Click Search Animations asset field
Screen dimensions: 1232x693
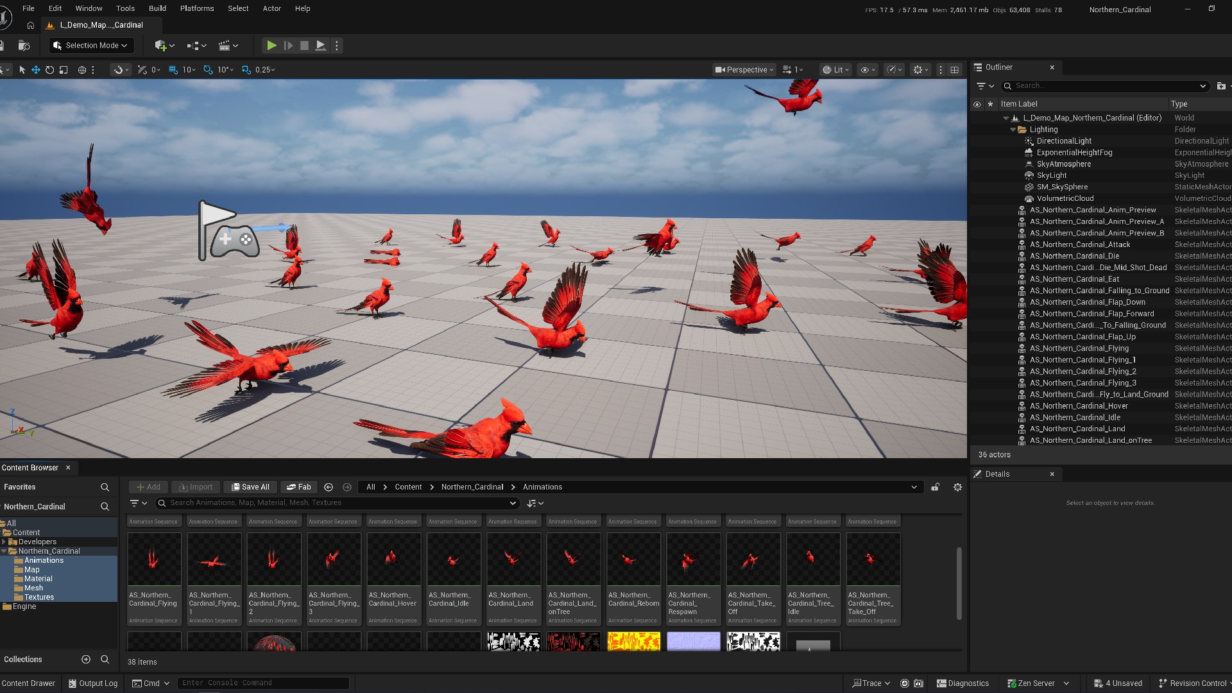(337, 503)
